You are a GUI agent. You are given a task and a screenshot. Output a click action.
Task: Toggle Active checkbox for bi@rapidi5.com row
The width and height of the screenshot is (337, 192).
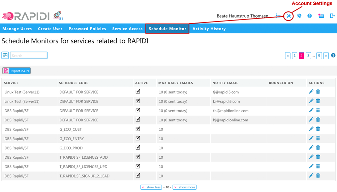[138, 101]
